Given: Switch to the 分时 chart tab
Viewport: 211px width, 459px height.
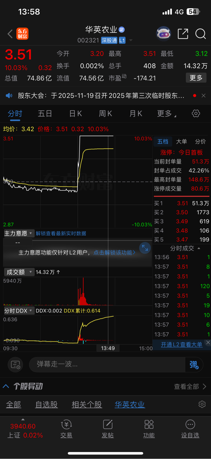Looking at the screenshot, I should [x=15, y=113].
